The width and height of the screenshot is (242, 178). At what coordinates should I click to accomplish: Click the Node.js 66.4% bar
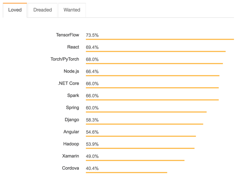(152, 76)
